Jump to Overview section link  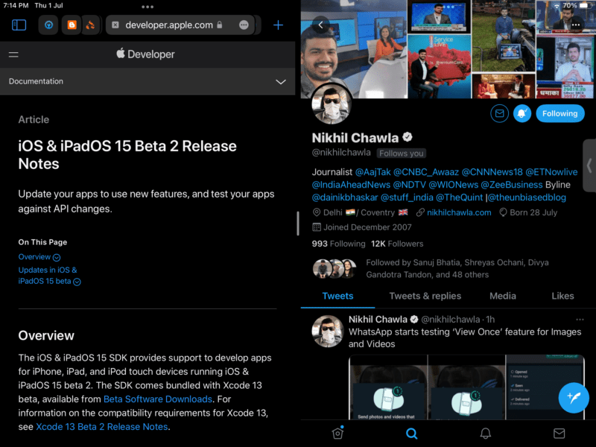(39, 257)
